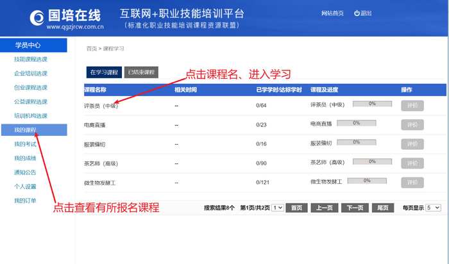Click 评价 button for 评茶员（中级）row

[x=412, y=106]
